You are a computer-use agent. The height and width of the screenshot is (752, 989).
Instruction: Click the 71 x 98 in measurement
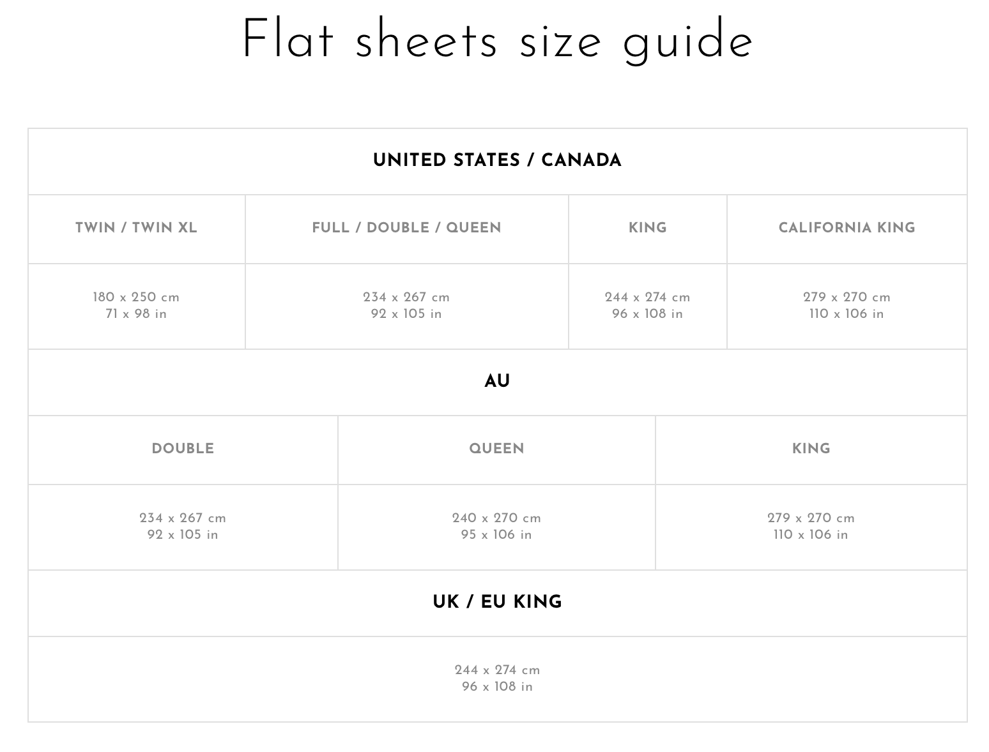[x=136, y=314]
